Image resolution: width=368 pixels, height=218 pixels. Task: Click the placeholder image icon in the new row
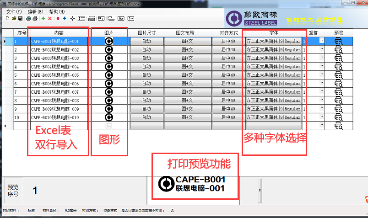[108, 126]
